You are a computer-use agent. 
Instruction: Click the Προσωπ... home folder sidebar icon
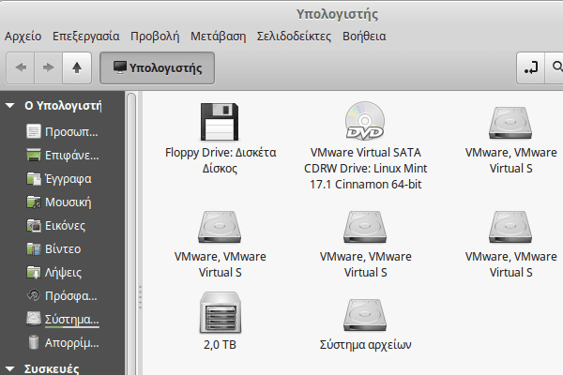[x=34, y=131]
